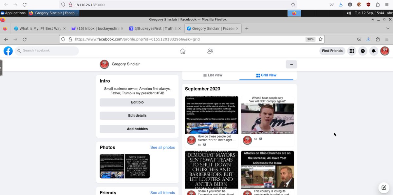Click the 'How do these people get elected' caption
Image resolution: width=393 pixels, height=195 pixels.
pos(217,138)
